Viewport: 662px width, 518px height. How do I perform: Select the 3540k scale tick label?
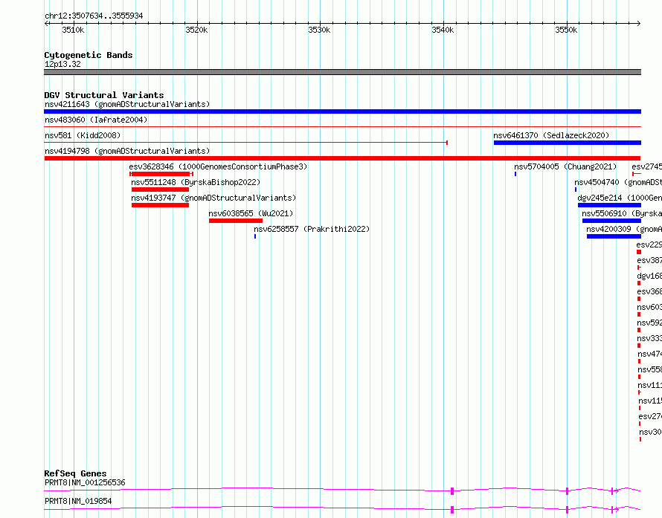click(x=443, y=30)
